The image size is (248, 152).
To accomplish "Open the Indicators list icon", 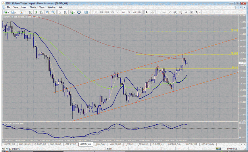I will tap(72, 12).
